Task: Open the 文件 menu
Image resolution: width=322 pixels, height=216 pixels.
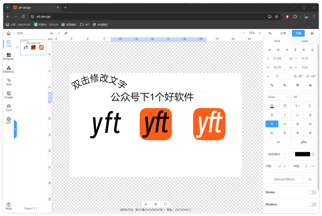Action: pyautogui.click(x=20, y=33)
